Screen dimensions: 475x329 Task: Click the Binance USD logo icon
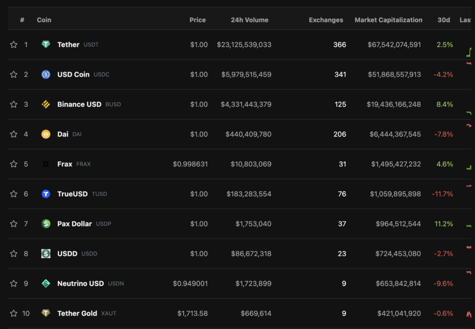tap(46, 104)
